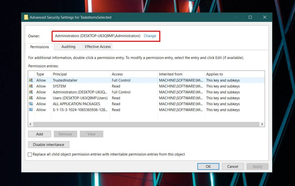Click the group icon beside Administrators entry
The height and width of the screenshot is (186, 295).
click(31, 92)
